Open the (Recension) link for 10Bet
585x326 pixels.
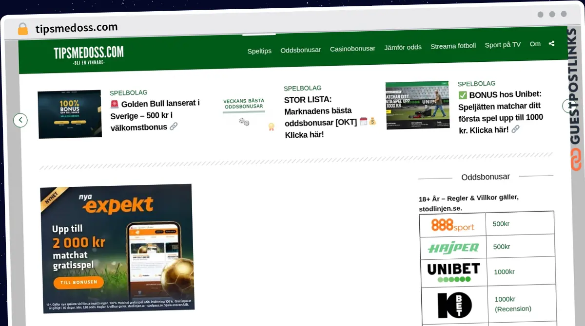pos(513,308)
